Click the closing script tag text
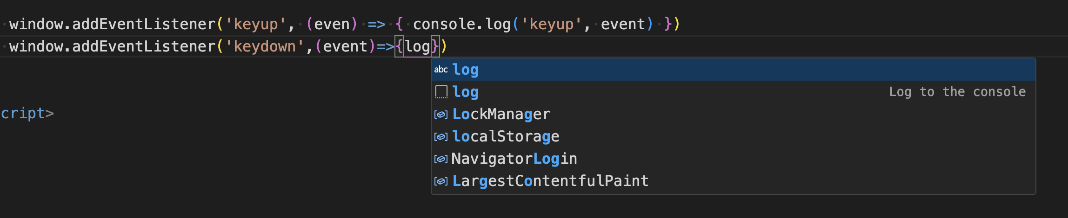The height and width of the screenshot is (218, 1068). pyautogui.click(x=27, y=113)
